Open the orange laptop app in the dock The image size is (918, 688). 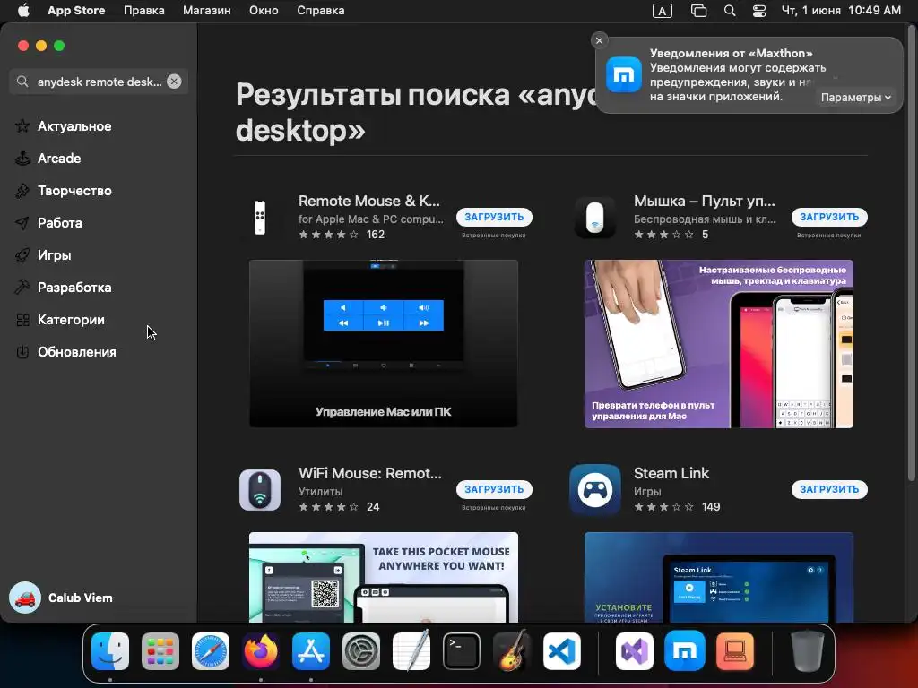point(735,651)
